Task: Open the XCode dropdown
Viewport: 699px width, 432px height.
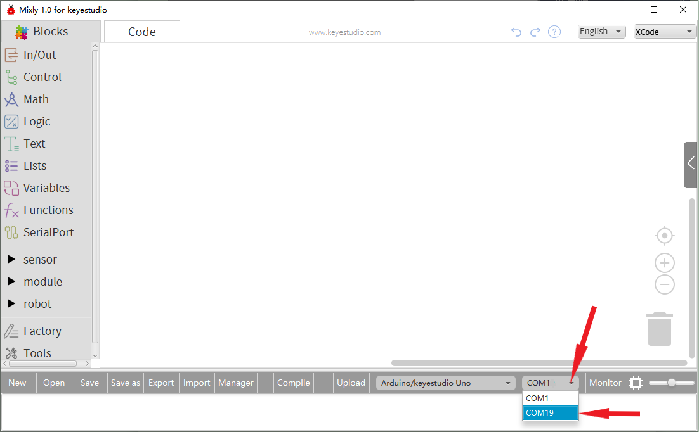Action: tap(664, 32)
